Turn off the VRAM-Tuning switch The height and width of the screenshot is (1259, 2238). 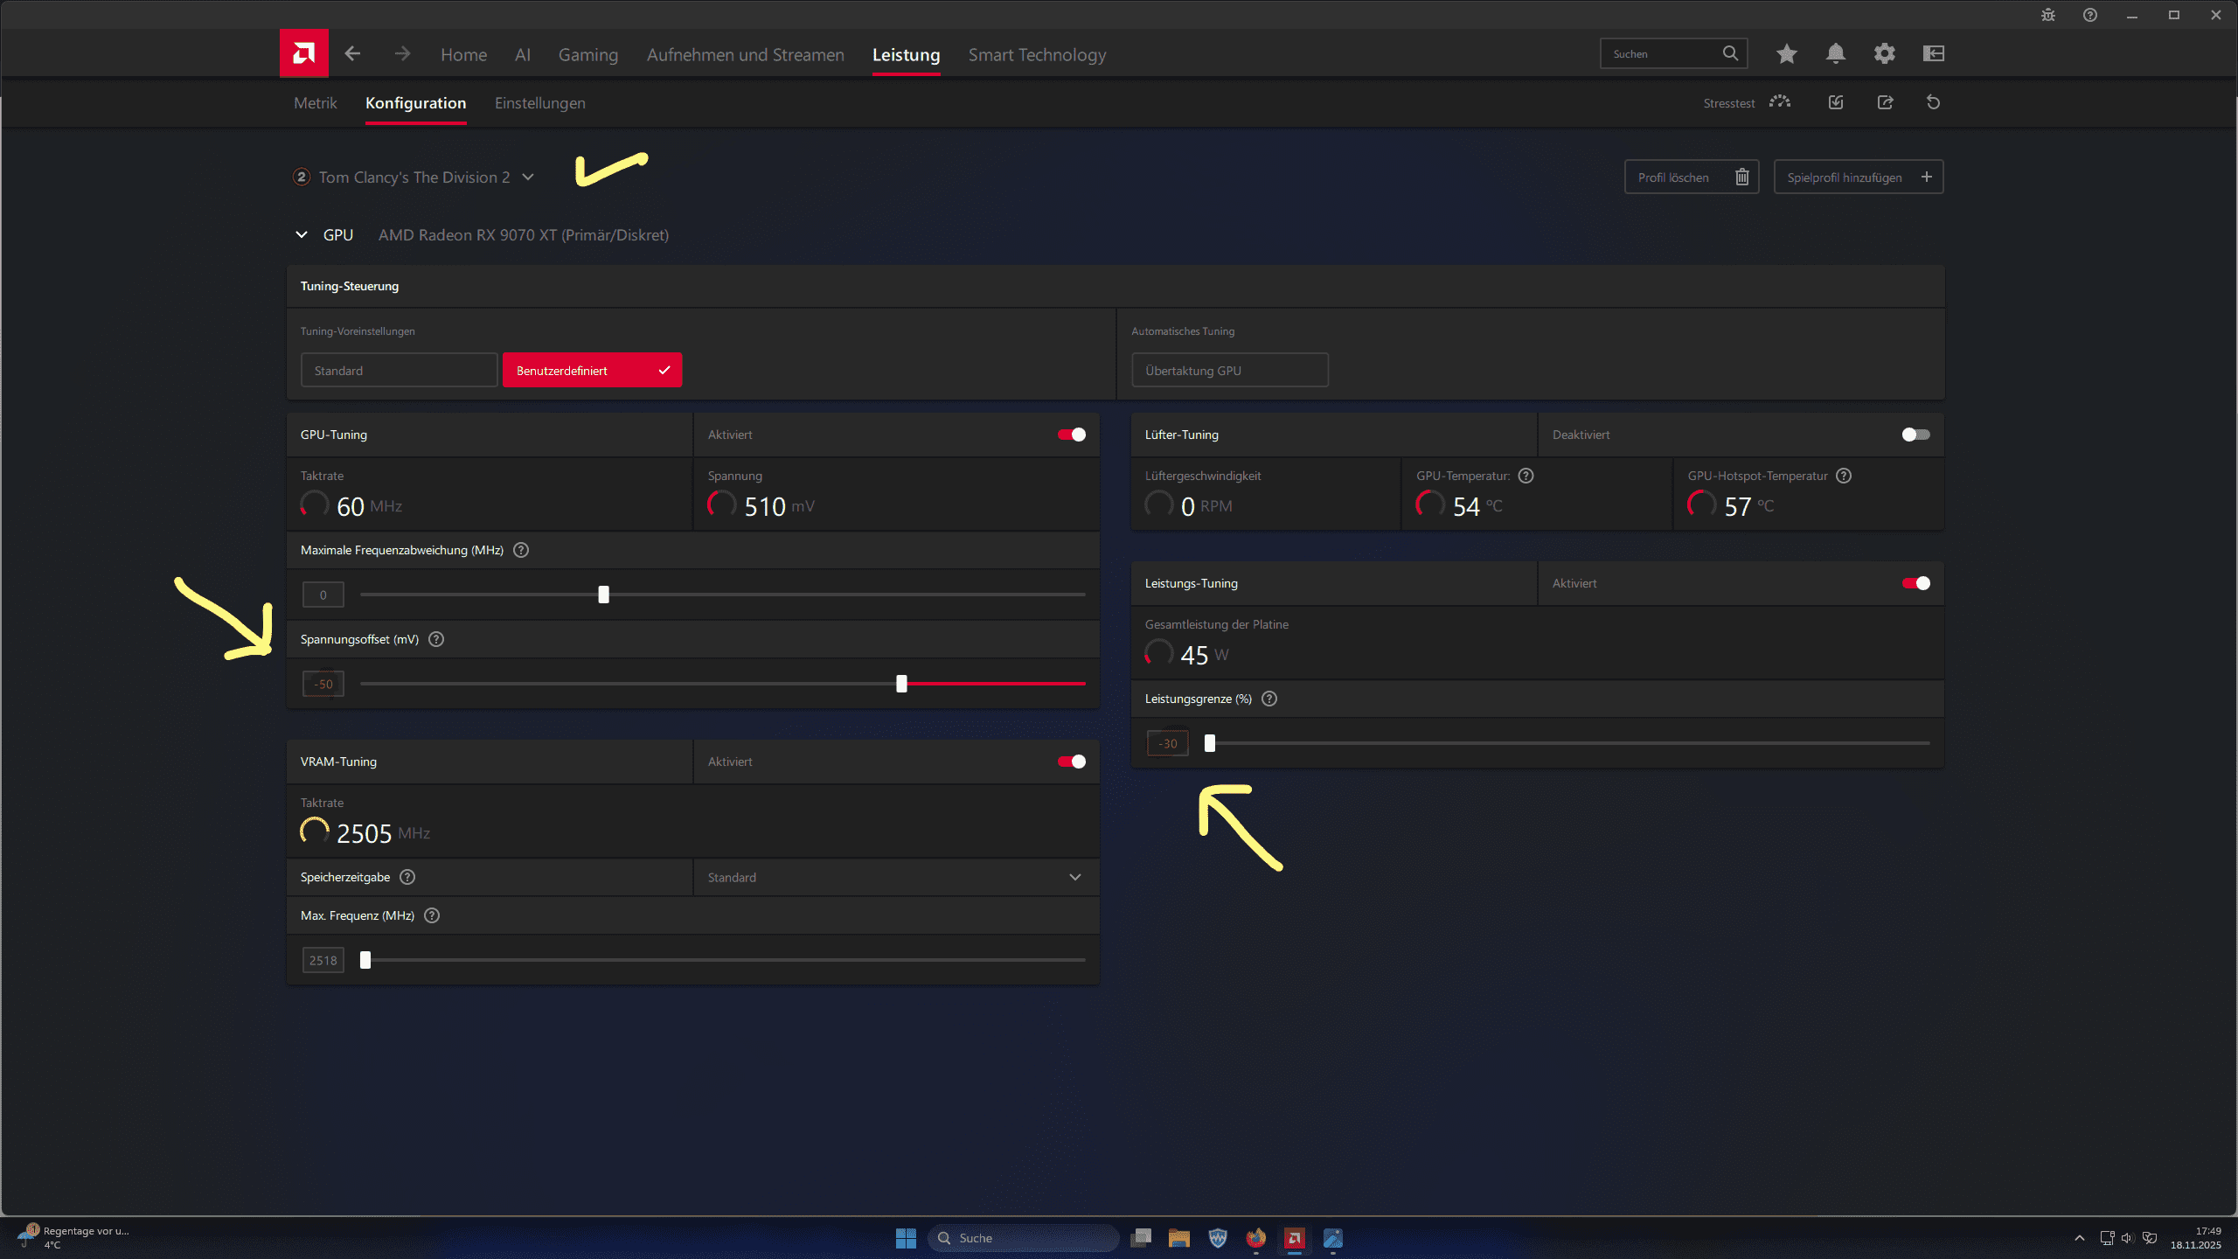click(1072, 762)
